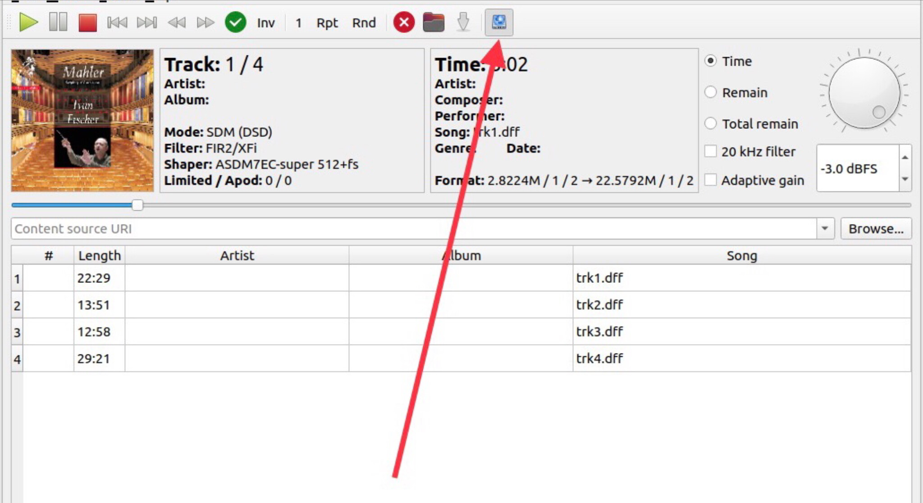Click the track position seek slider handle
Image resolution: width=923 pixels, height=503 pixels.
point(137,205)
